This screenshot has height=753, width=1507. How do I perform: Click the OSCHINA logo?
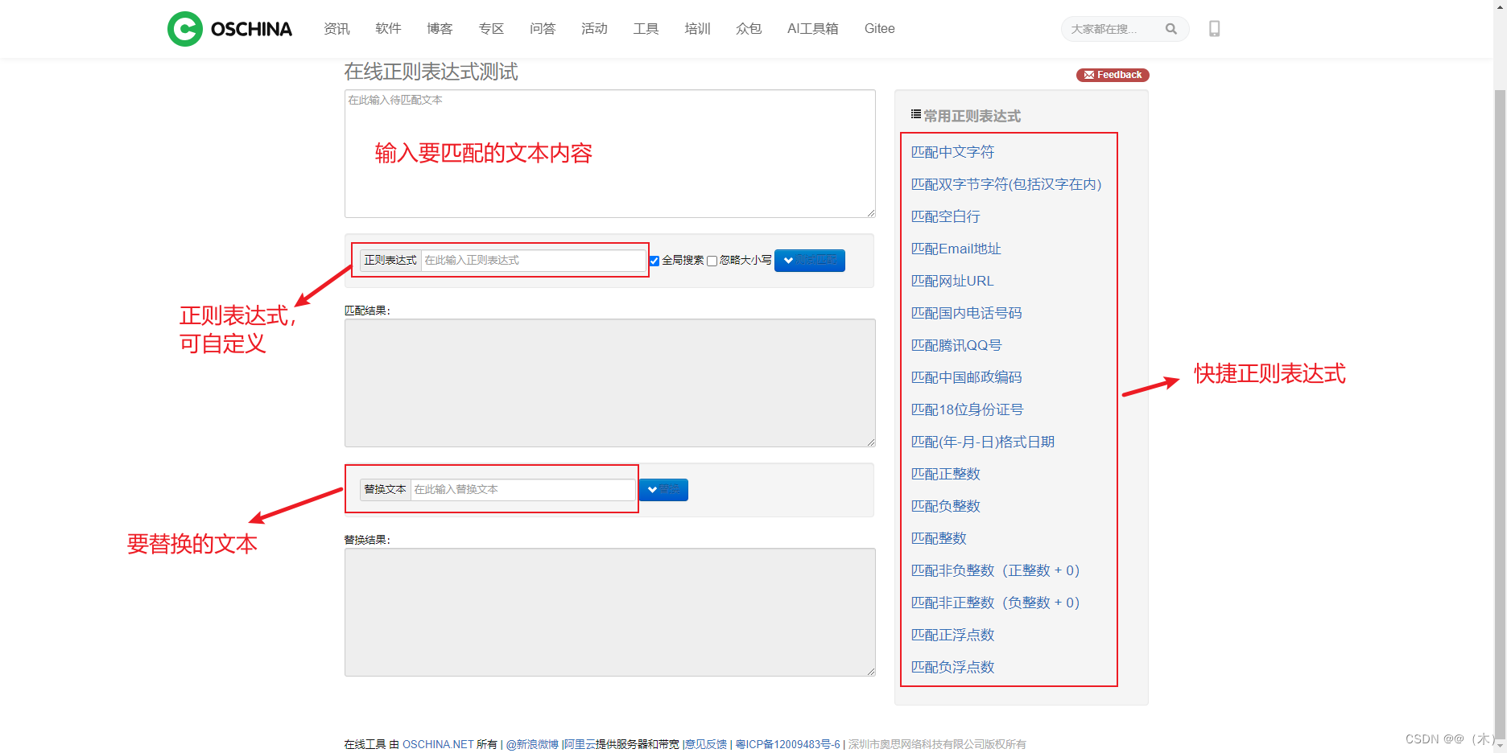(229, 29)
